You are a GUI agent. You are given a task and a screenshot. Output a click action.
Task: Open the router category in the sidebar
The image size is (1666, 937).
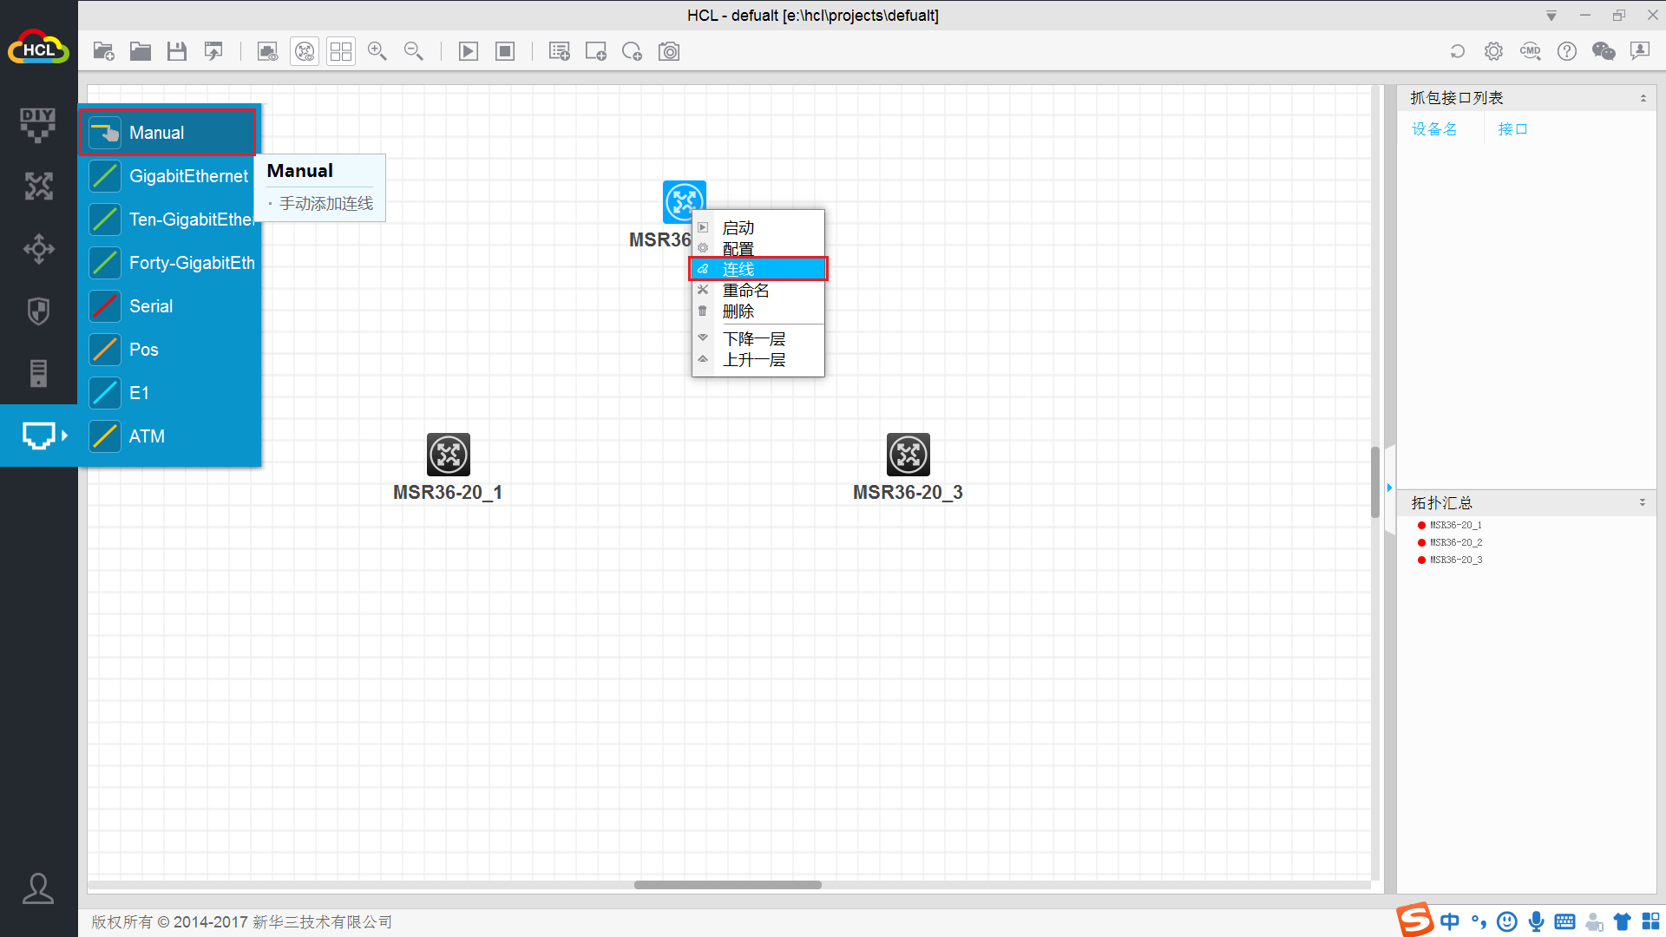(38, 186)
